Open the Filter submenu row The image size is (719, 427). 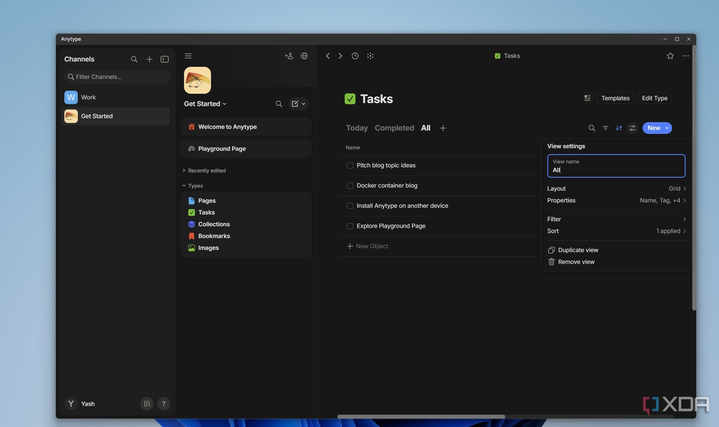[616, 219]
